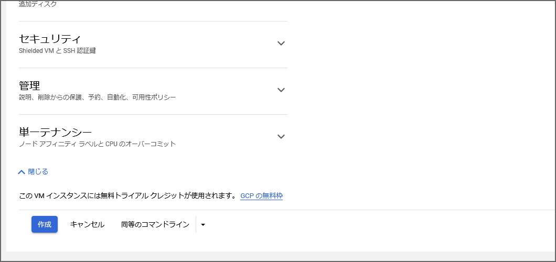556x262 pixels.
Task: Open the GCP の無料枠 link
Action: [x=261, y=195]
